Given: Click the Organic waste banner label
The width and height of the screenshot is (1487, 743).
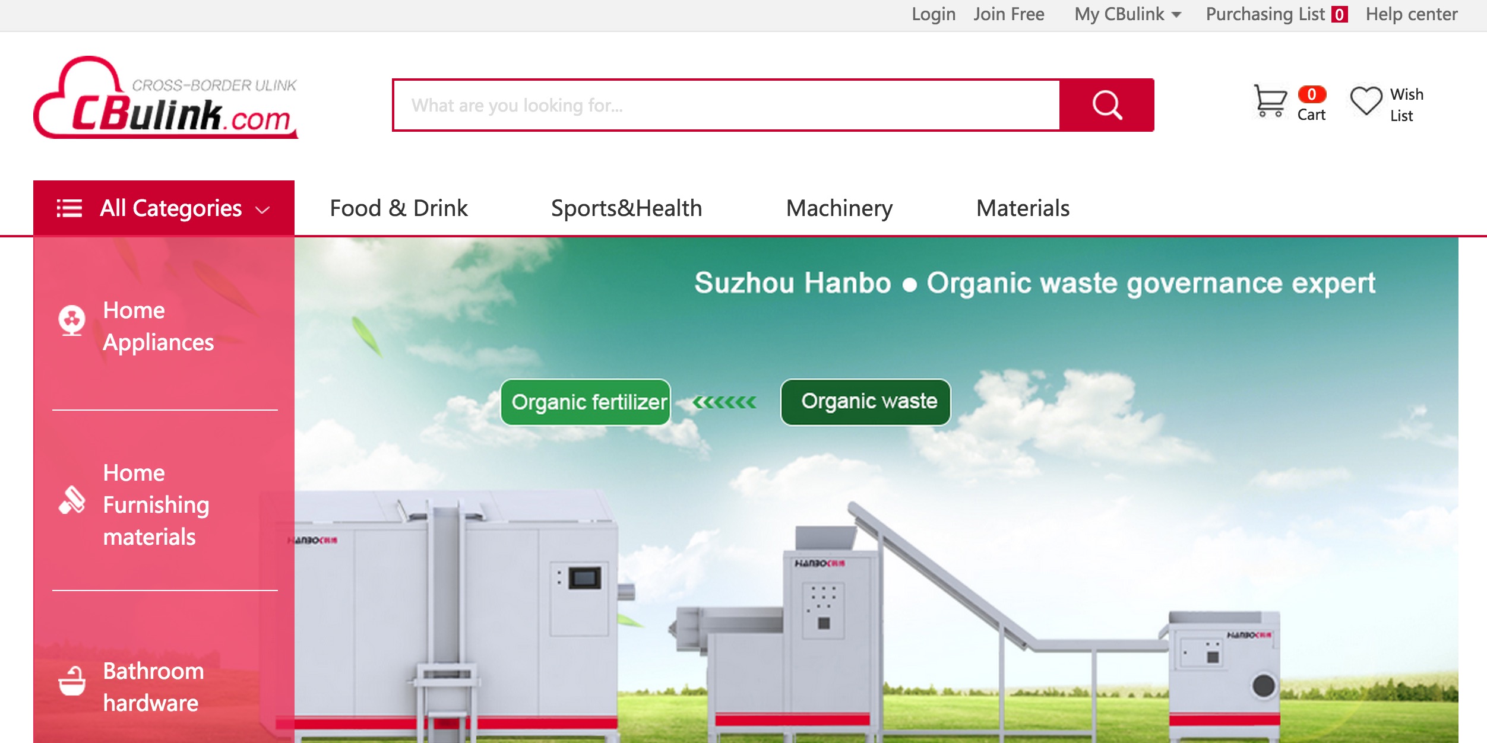Looking at the screenshot, I should click(x=866, y=402).
